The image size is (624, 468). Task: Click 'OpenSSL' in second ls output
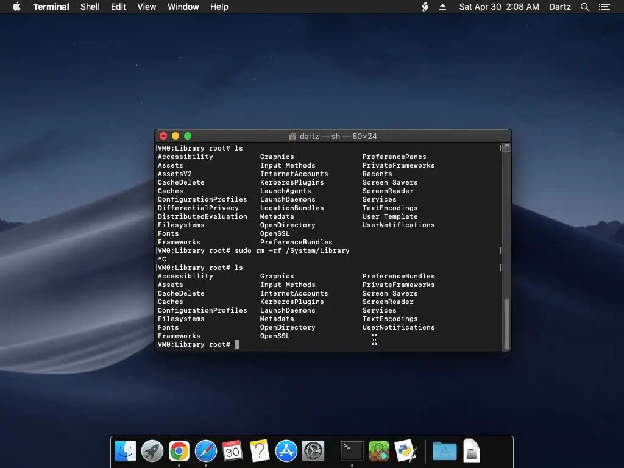point(275,336)
